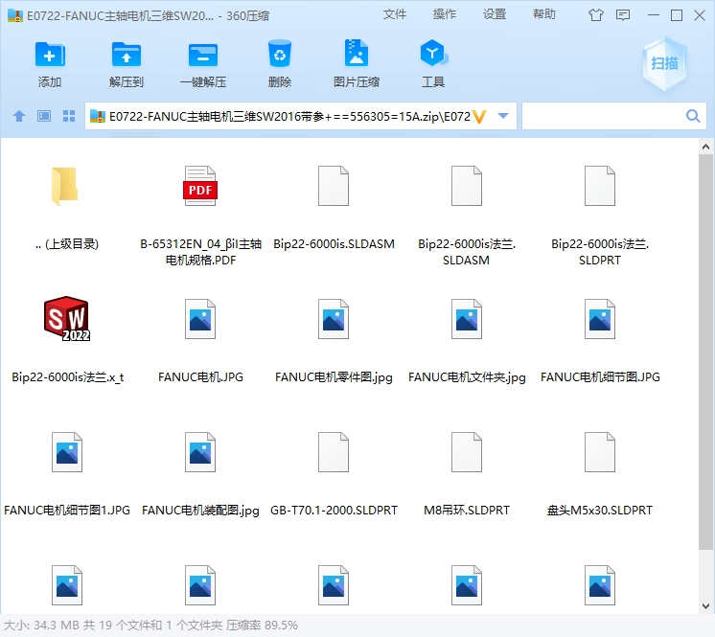Select the FANUC电机零件图.jpg image icon

[334, 319]
